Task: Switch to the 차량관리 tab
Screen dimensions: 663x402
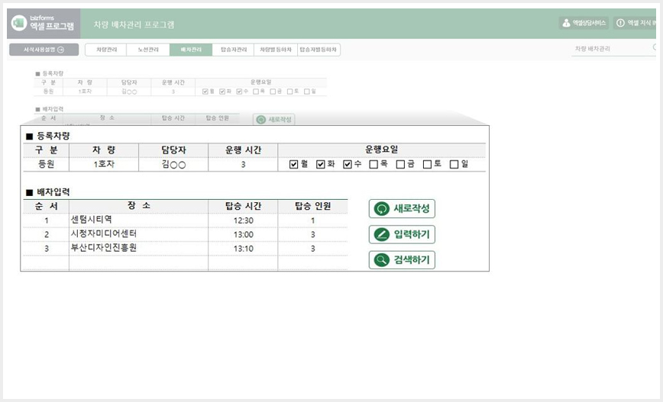Action: coord(106,50)
